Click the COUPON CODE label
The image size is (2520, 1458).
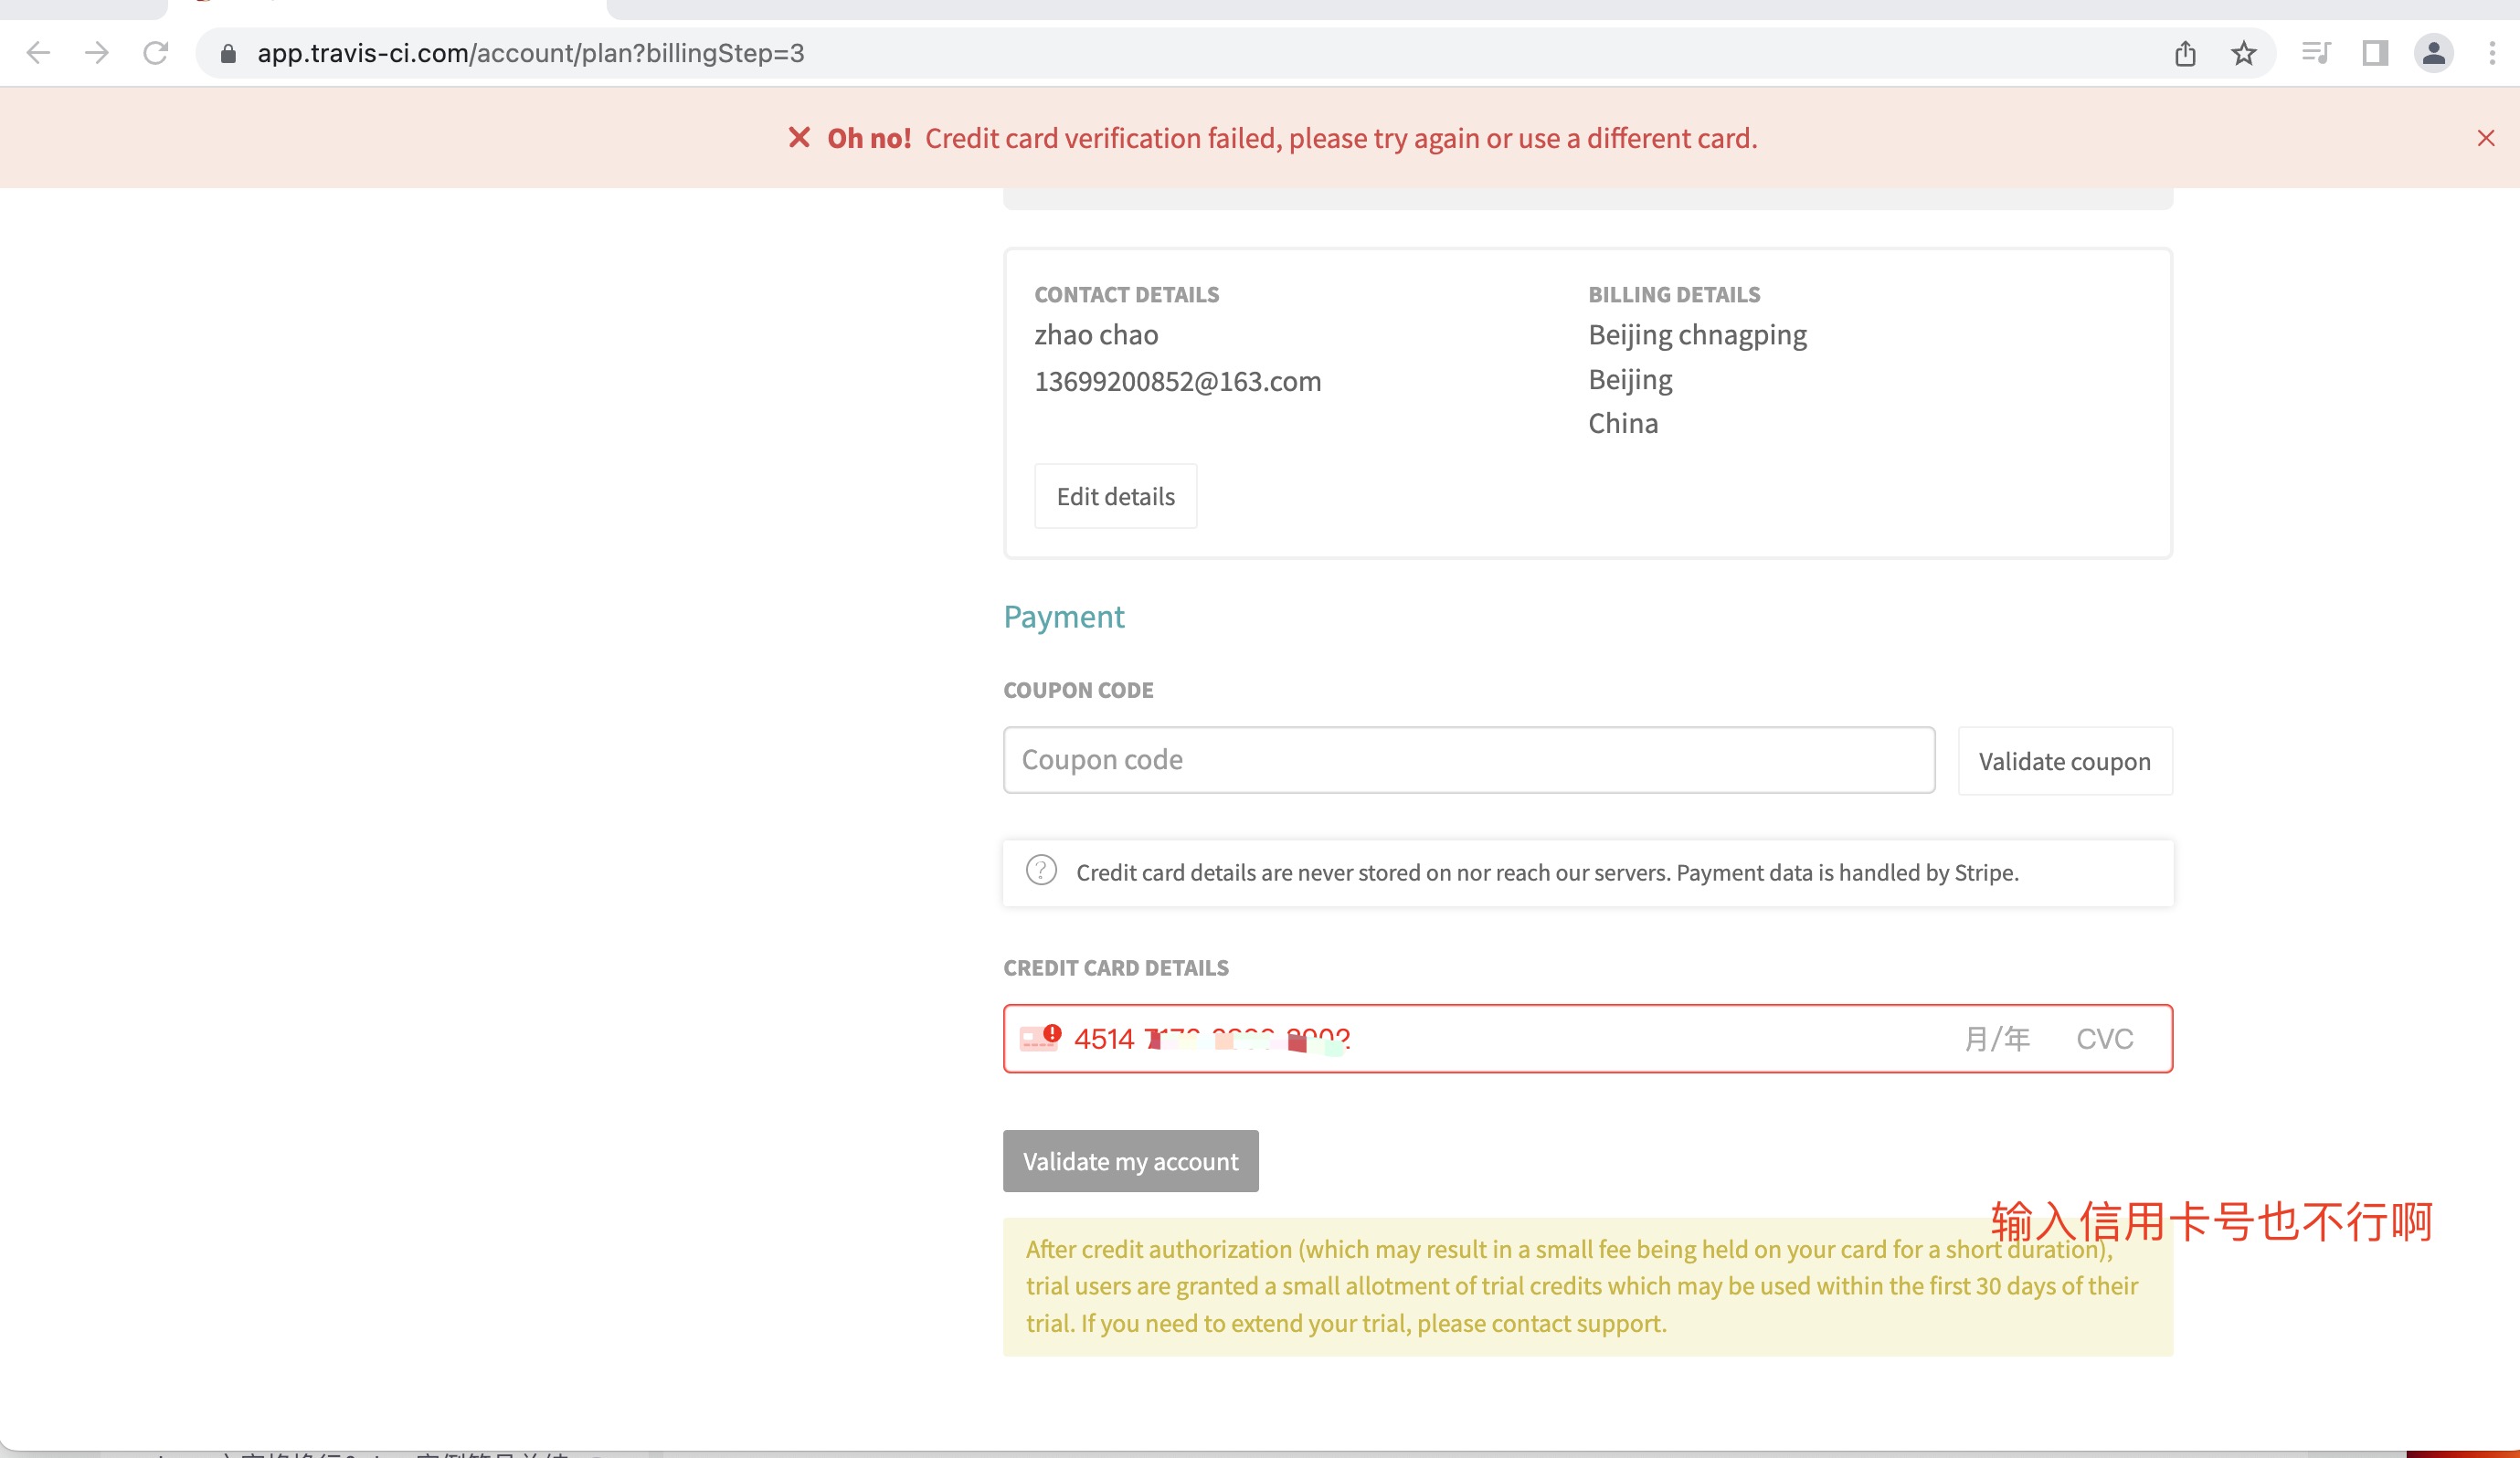[1078, 690]
